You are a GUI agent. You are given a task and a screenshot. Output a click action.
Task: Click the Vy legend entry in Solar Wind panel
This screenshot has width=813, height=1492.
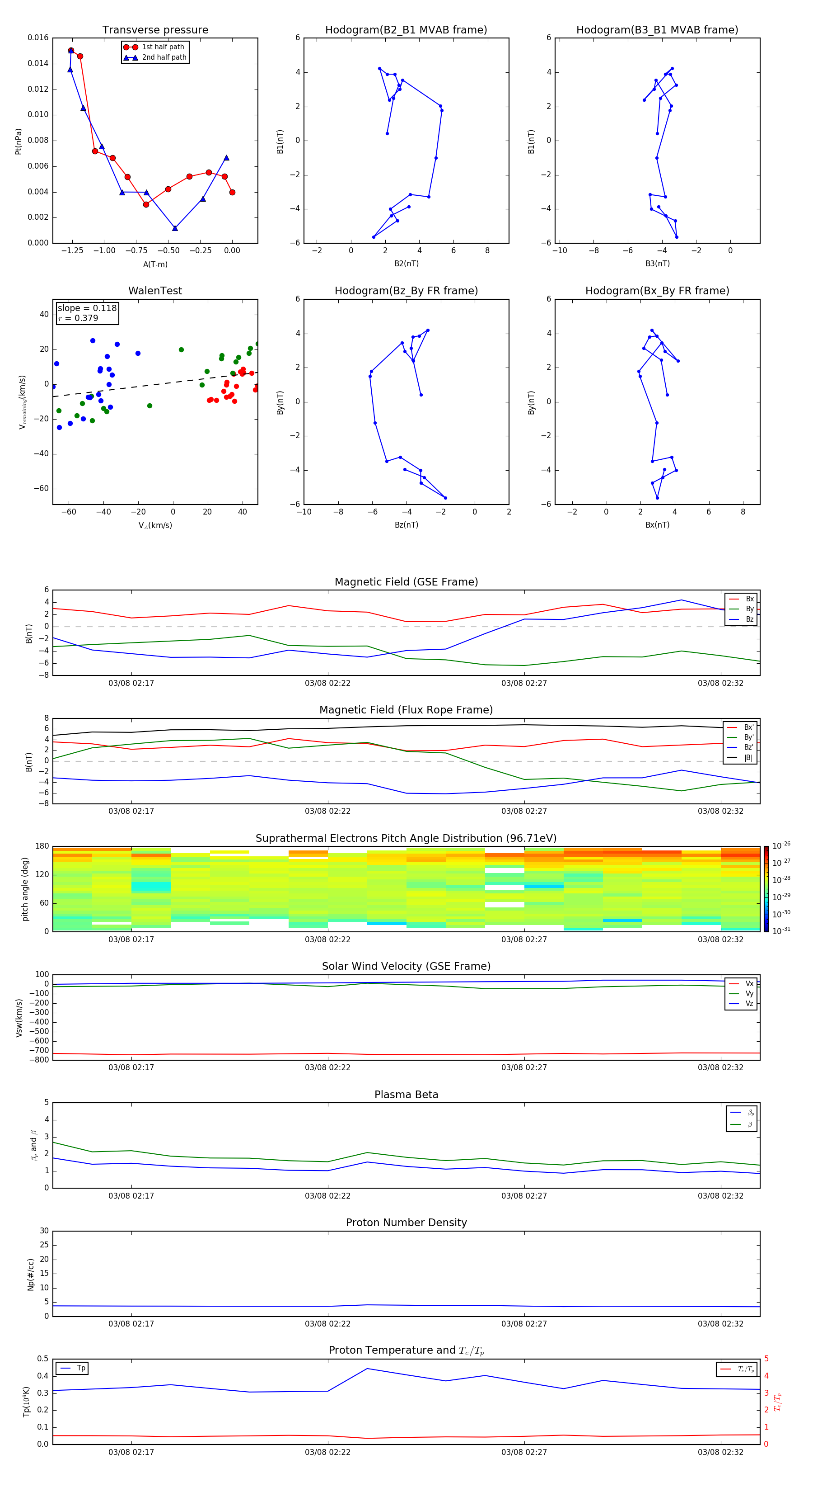(741, 994)
